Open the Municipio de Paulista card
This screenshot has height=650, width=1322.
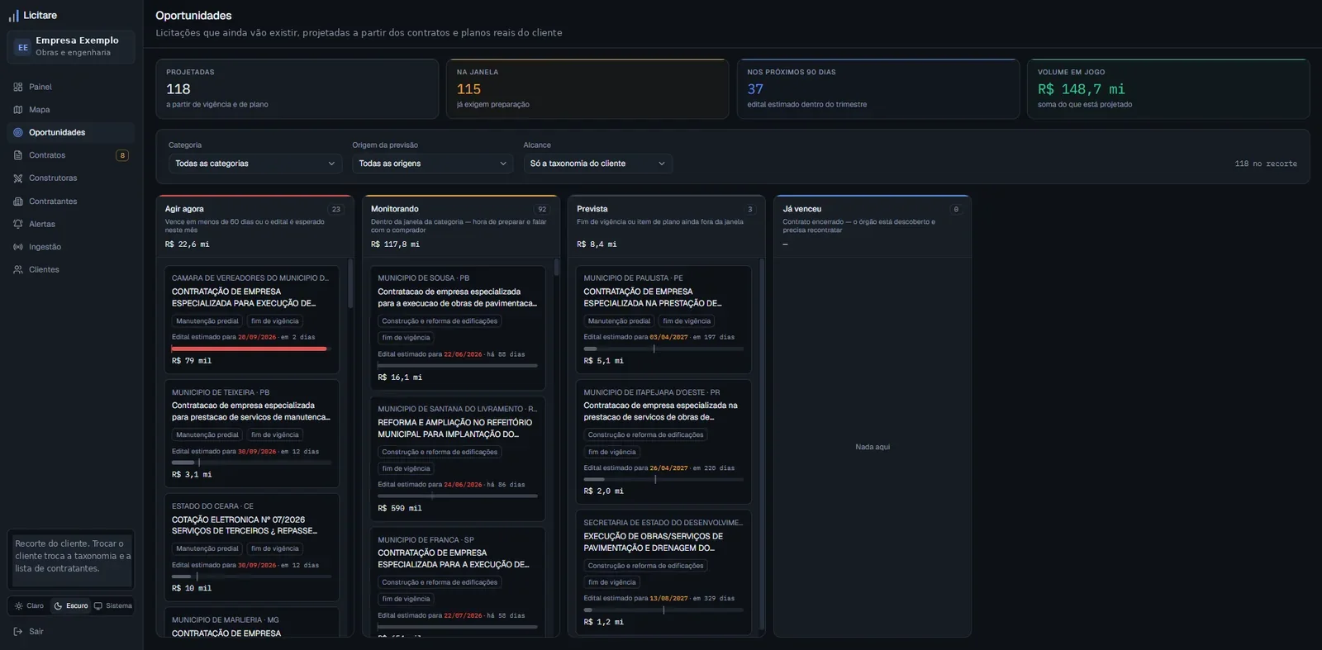coord(663,320)
